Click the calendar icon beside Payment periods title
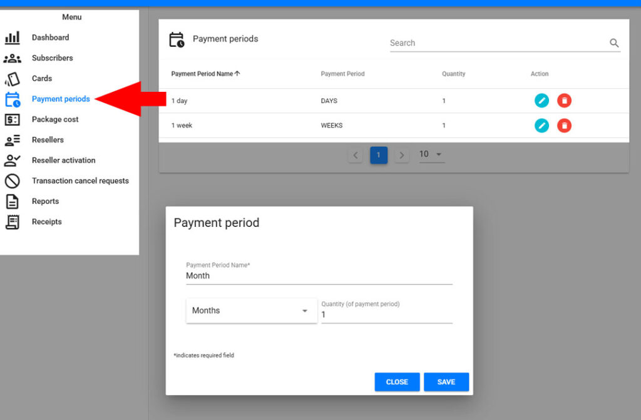 177,38
